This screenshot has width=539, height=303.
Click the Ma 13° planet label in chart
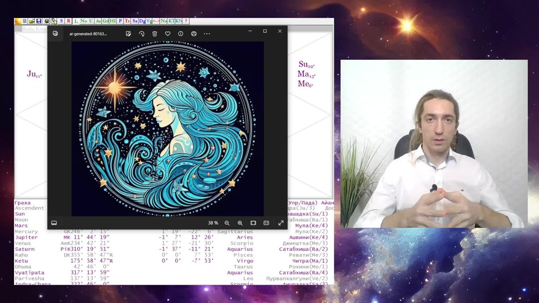click(306, 74)
